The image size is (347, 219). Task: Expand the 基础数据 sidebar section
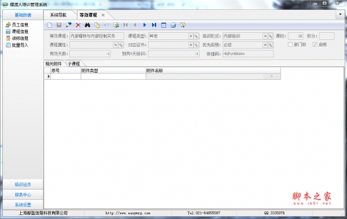23,15
